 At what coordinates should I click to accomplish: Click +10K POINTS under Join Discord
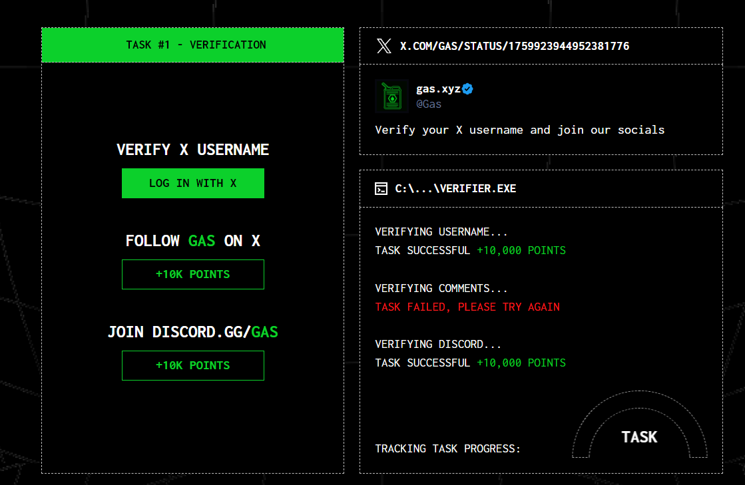[193, 365]
